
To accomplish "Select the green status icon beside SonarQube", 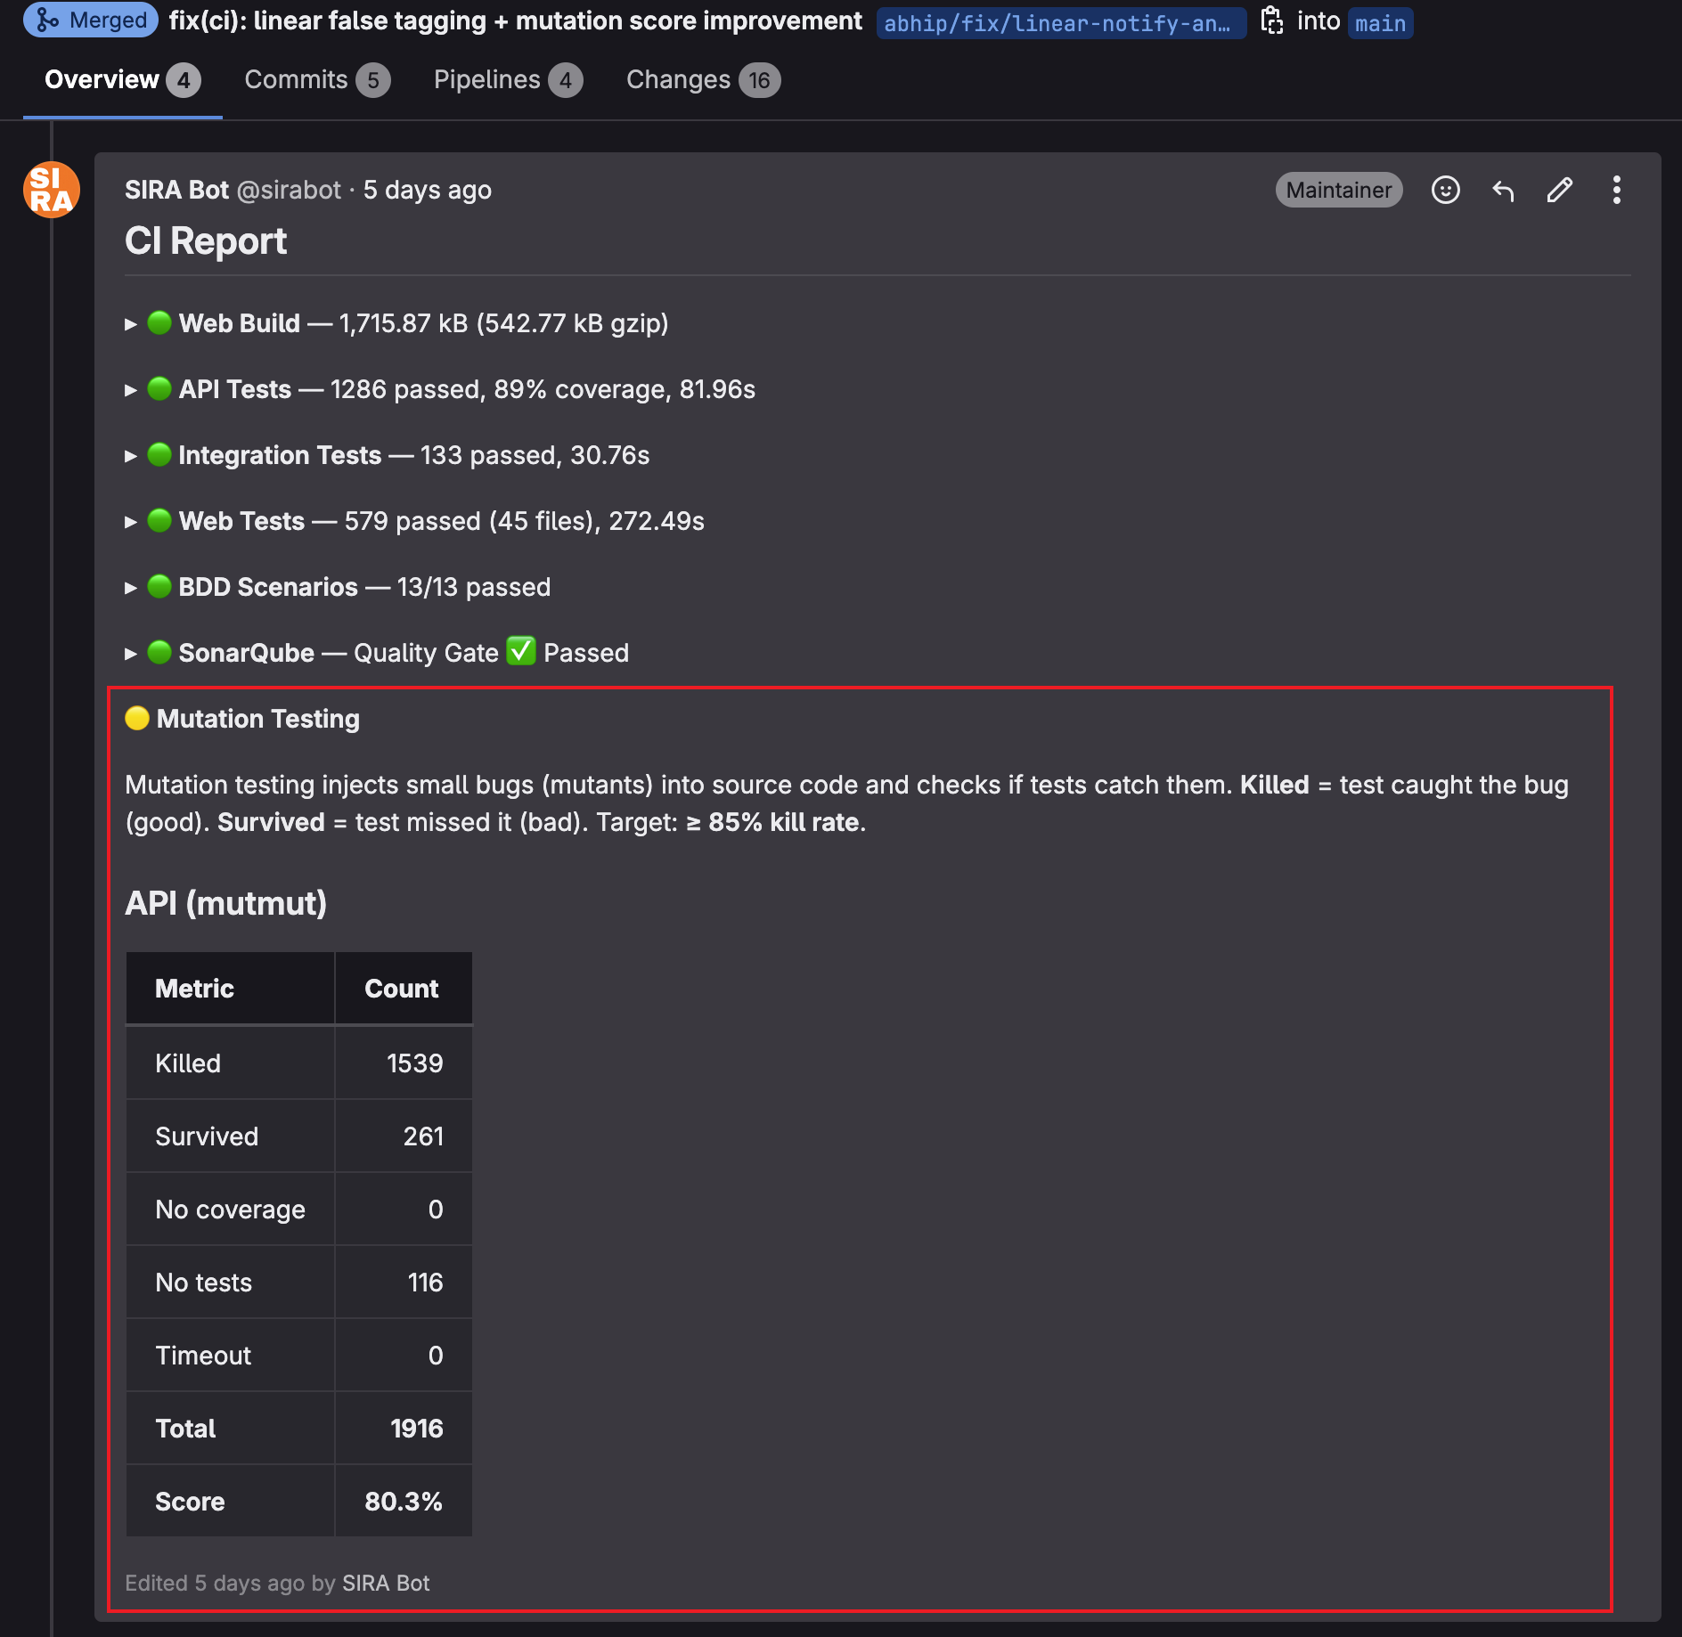I will pyautogui.click(x=159, y=652).
